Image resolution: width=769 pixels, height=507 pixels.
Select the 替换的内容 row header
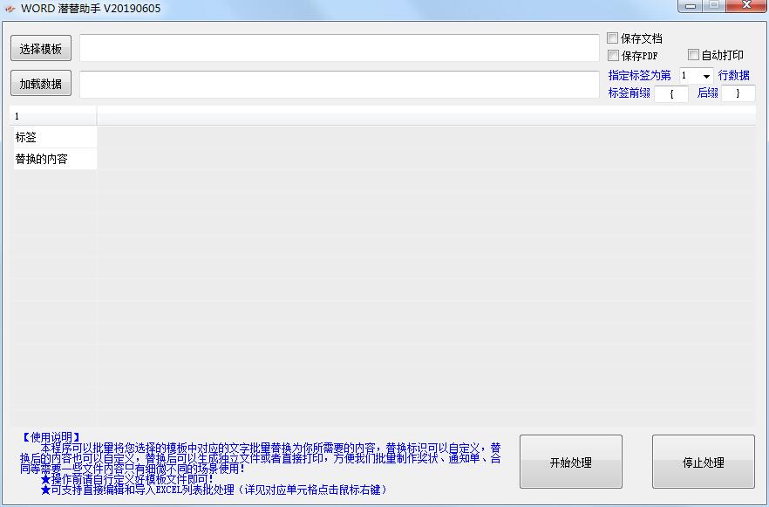click(55, 159)
